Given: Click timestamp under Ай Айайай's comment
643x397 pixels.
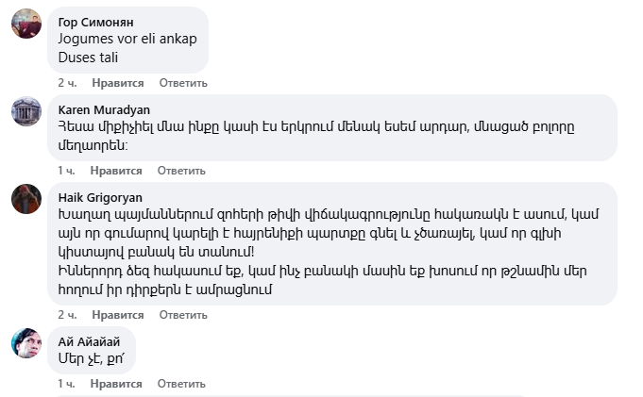Looking at the screenshot, I should pyautogui.click(x=66, y=384).
